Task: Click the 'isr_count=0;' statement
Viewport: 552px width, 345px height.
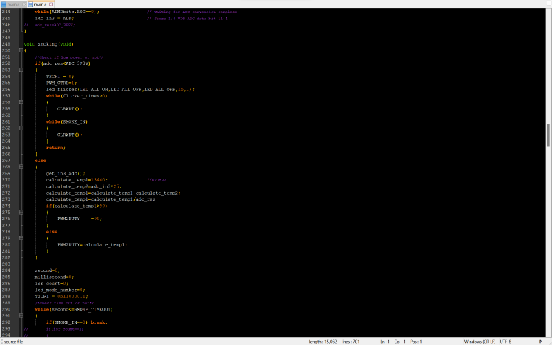Action: click(52, 284)
